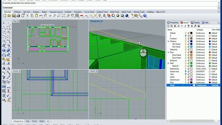Click the layer Tools hammer icon
Image resolution: width=222 pixels, height=125 pixels.
coord(195,26)
